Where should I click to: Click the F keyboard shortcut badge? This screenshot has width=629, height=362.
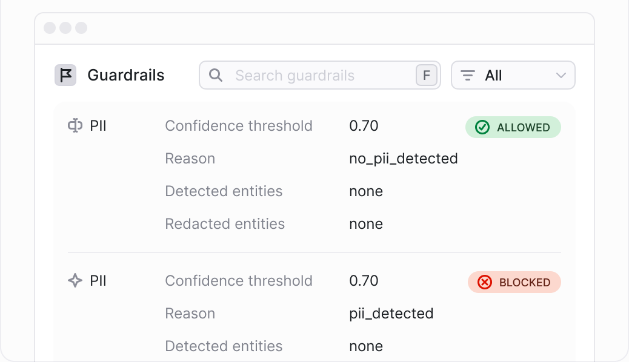pyautogui.click(x=427, y=75)
